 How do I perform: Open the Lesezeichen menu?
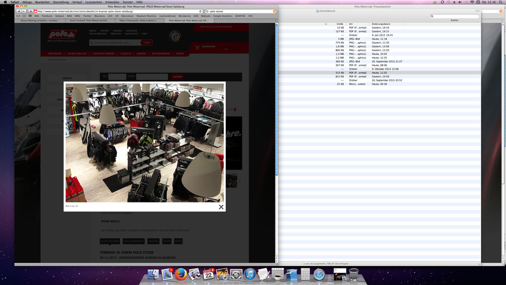tap(94, 2)
